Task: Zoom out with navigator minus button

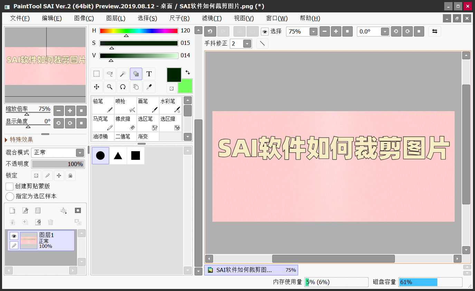Action: 59,111
